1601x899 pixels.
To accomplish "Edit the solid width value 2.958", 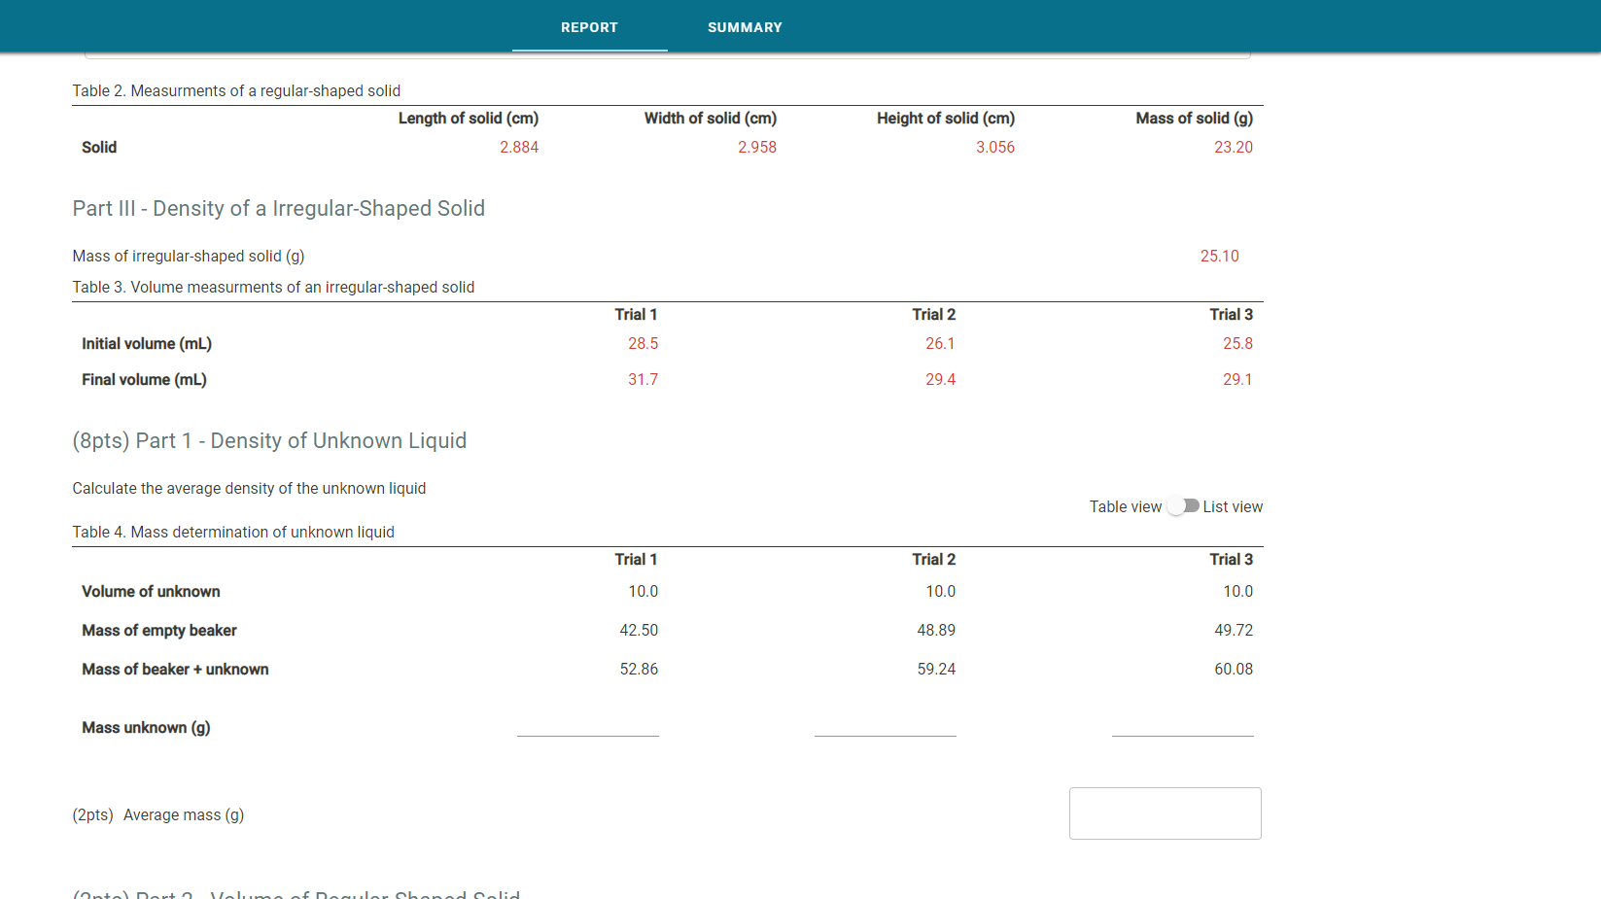I will pyautogui.click(x=757, y=147).
